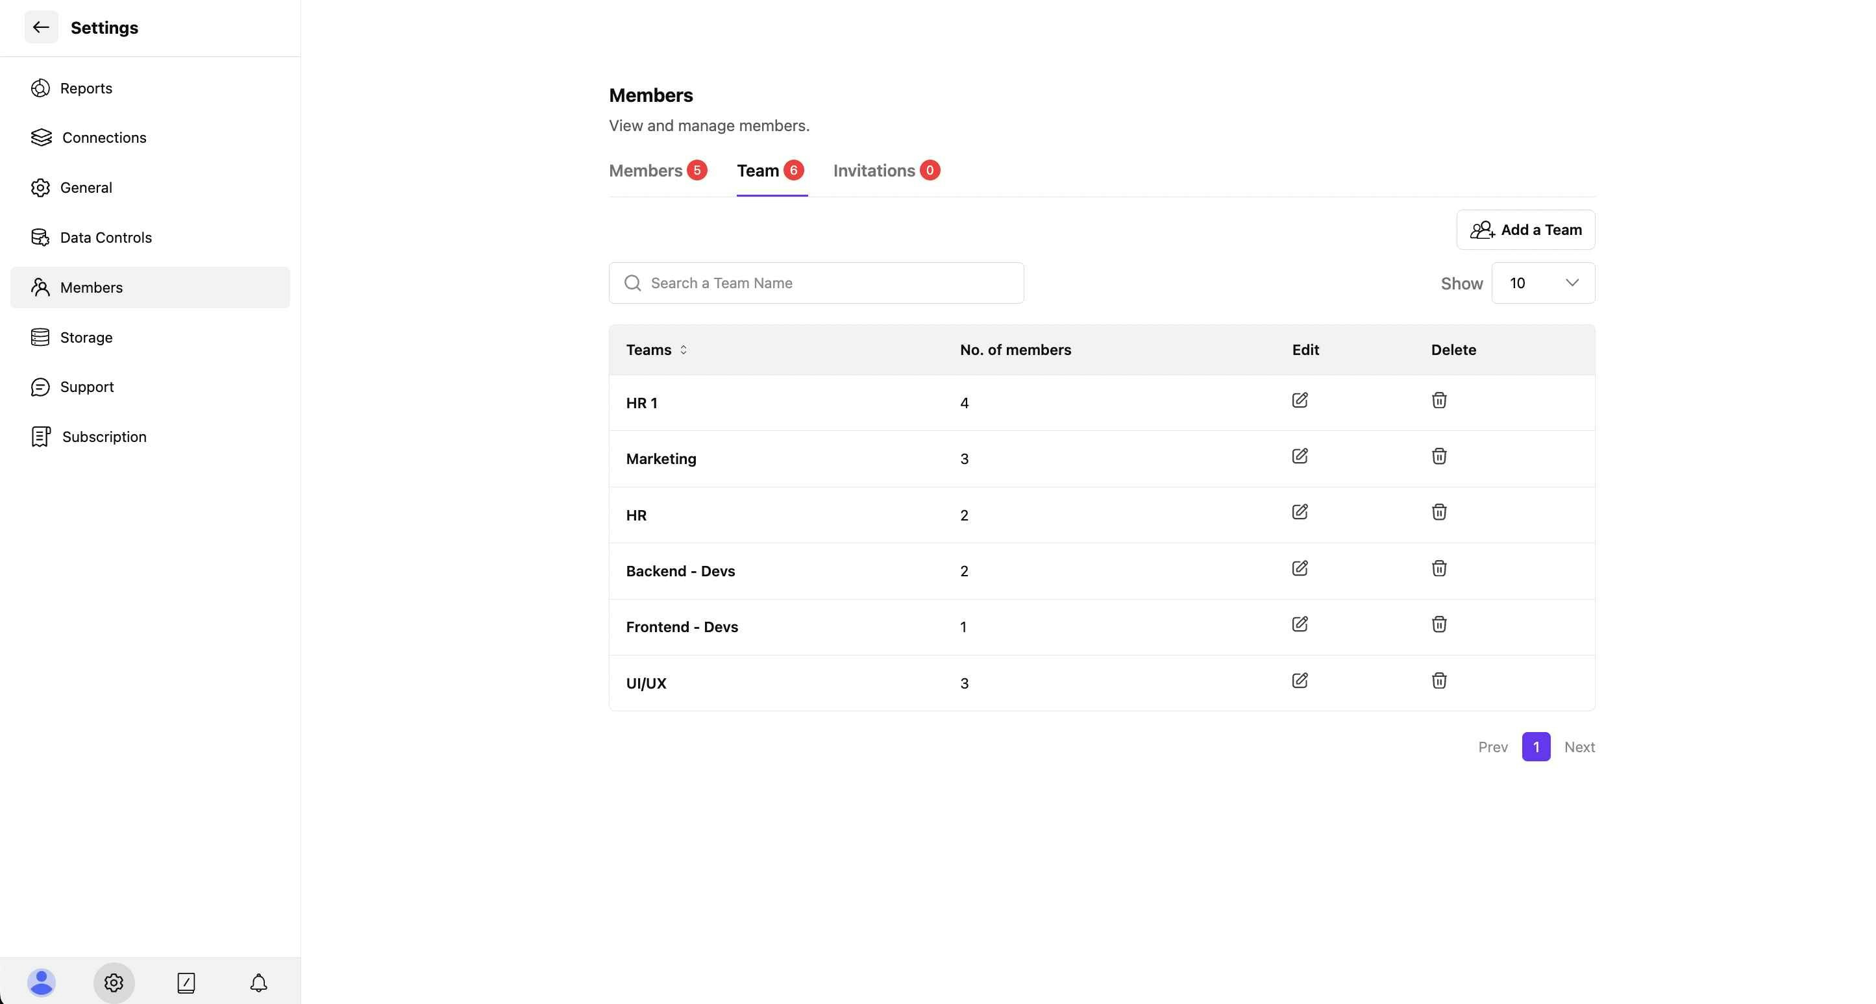The width and height of the screenshot is (1876, 1004).
Task: Open the Show 10 rows dropdown
Action: click(1542, 282)
